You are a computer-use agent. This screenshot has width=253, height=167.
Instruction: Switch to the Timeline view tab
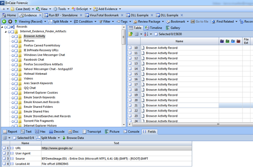[153, 28]
